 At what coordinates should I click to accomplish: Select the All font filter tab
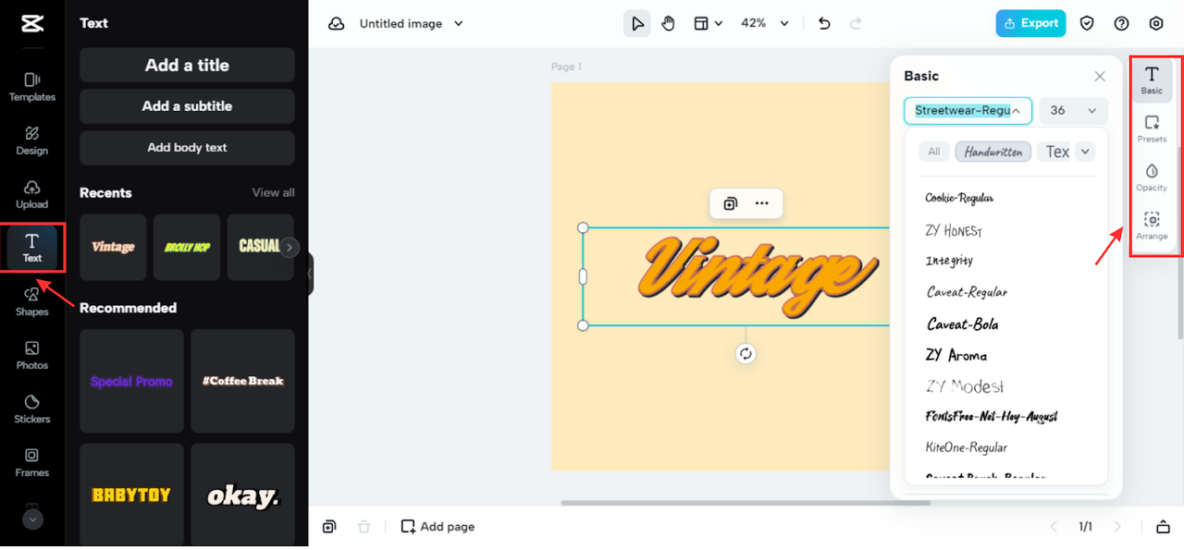click(934, 152)
